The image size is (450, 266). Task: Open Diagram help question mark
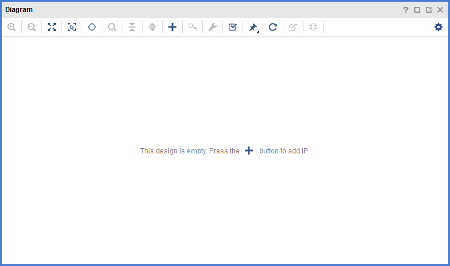(406, 10)
